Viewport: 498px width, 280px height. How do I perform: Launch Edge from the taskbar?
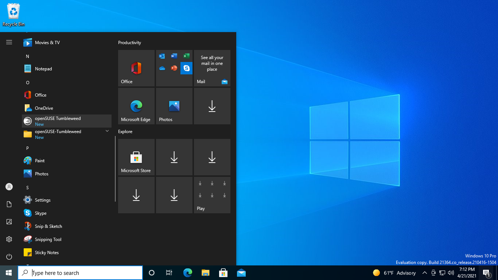click(x=188, y=273)
